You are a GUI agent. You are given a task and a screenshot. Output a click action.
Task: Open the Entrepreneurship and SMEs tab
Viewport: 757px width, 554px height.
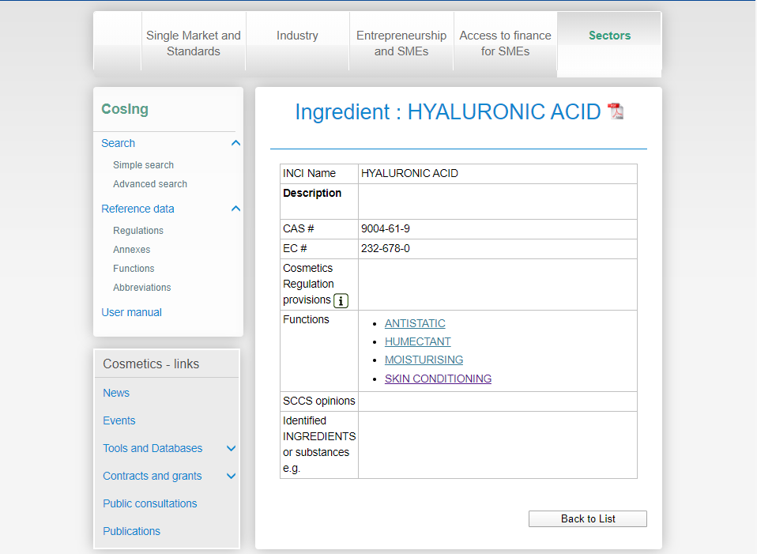[401, 43]
